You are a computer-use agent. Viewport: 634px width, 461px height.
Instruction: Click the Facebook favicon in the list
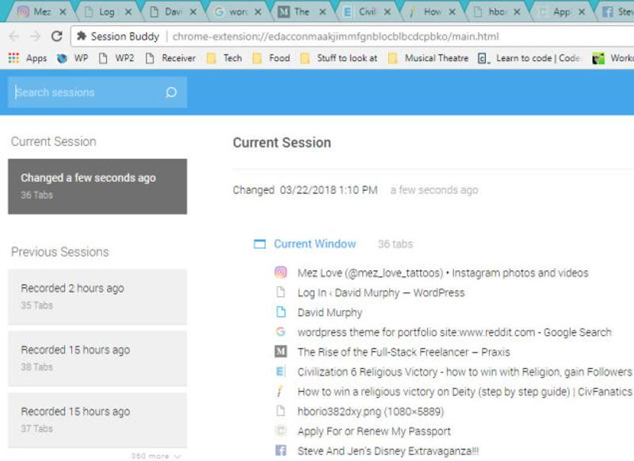pos(281,450)
